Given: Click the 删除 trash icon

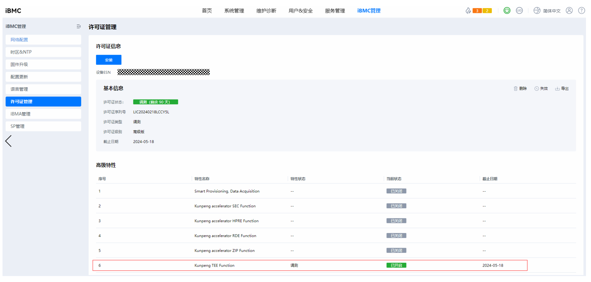Looking at the screenshot, I should [x=516, y=89].
